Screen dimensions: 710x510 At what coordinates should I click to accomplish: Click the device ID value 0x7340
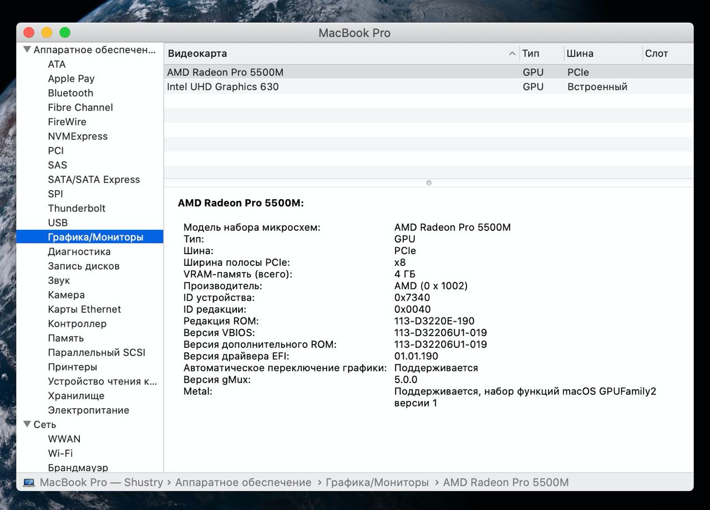pos(412,297)
